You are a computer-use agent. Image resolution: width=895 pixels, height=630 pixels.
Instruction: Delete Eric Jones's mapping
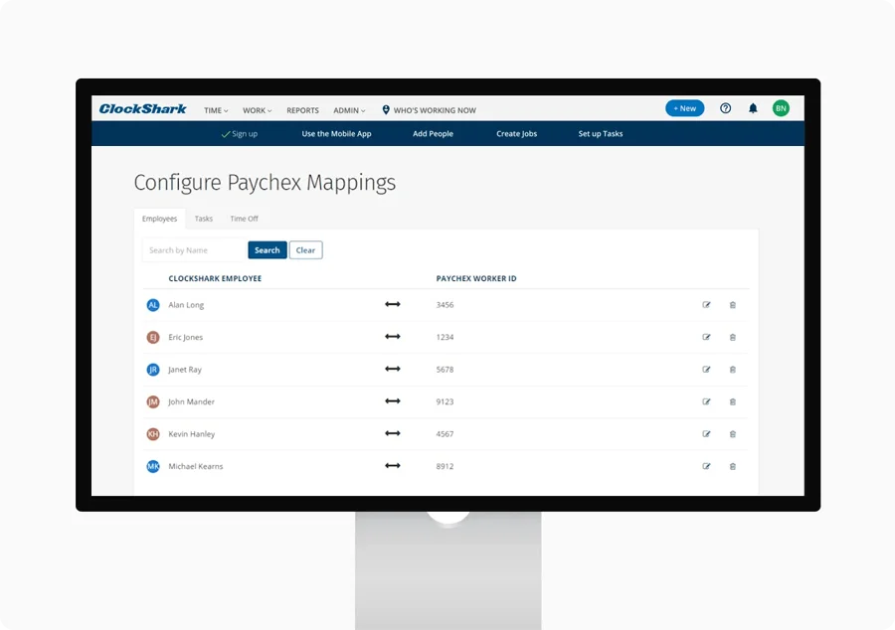point(732,337)
